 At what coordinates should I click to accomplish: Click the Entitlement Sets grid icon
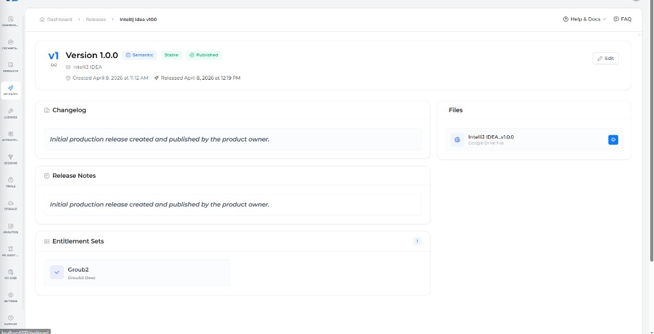(47, 242)
